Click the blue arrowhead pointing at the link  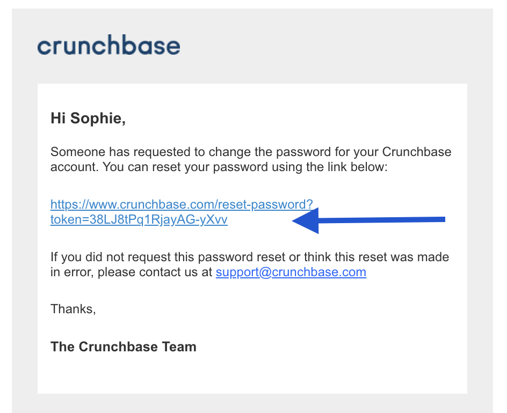(x=306, y=220)
